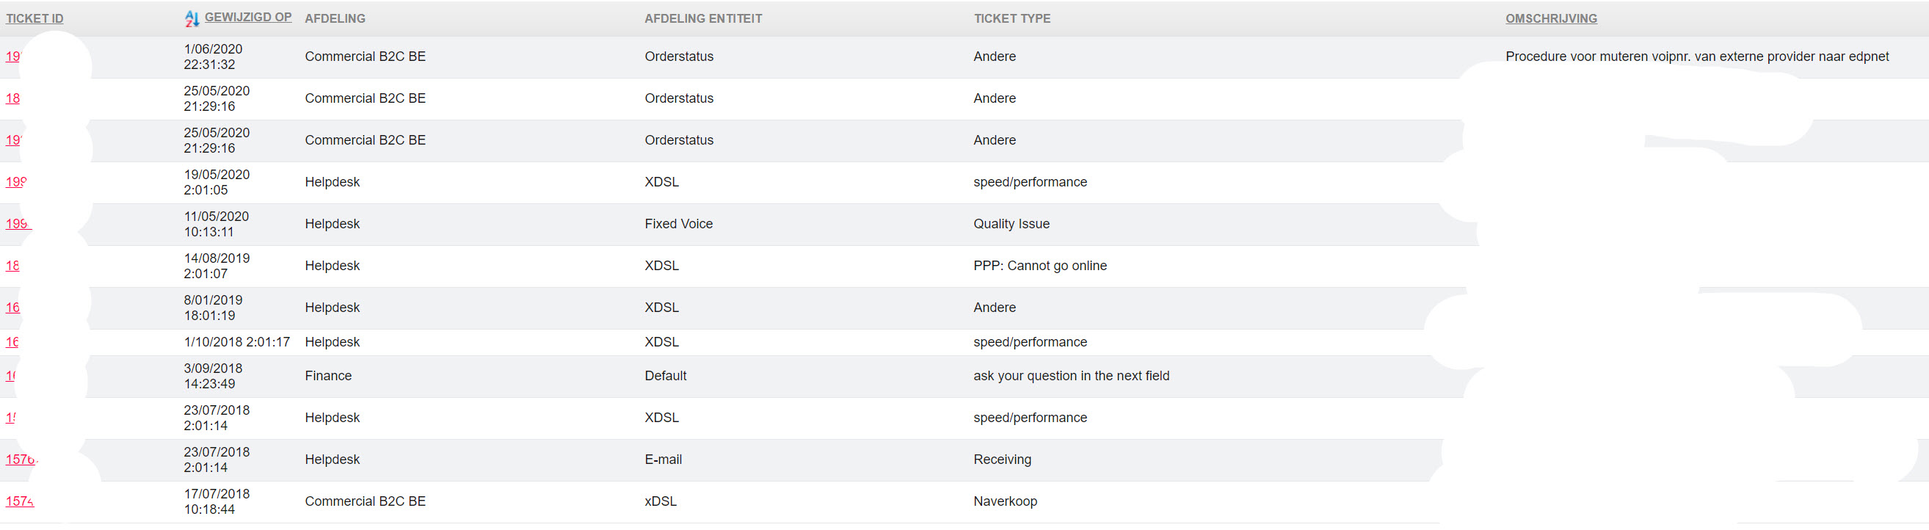1929x530 pixels.
Task: Open the Naverkoop ticket from 17/07/2018
Action: (19, 501)
